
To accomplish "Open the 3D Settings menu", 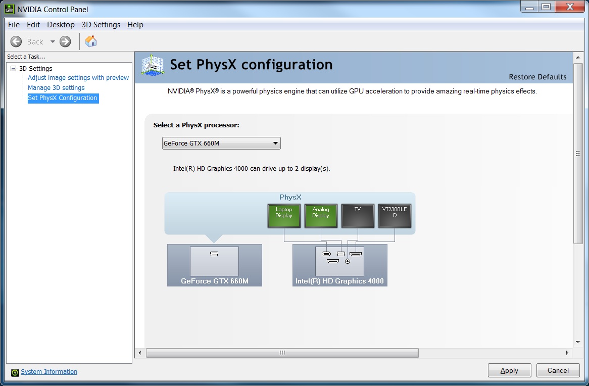I will [101, 25].
